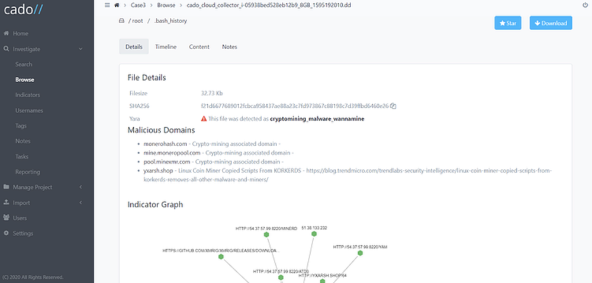Image resolution: width=592 pixels, height=283 pixels.
Task: Select the HTTP://54.37.57.99:8220/ATD3 graph node
Action: [x=281, y=278]
